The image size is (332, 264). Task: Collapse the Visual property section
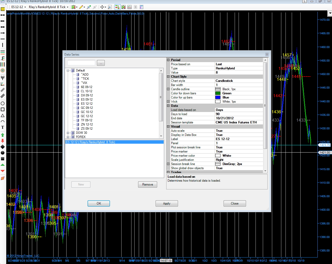[168, 127]
